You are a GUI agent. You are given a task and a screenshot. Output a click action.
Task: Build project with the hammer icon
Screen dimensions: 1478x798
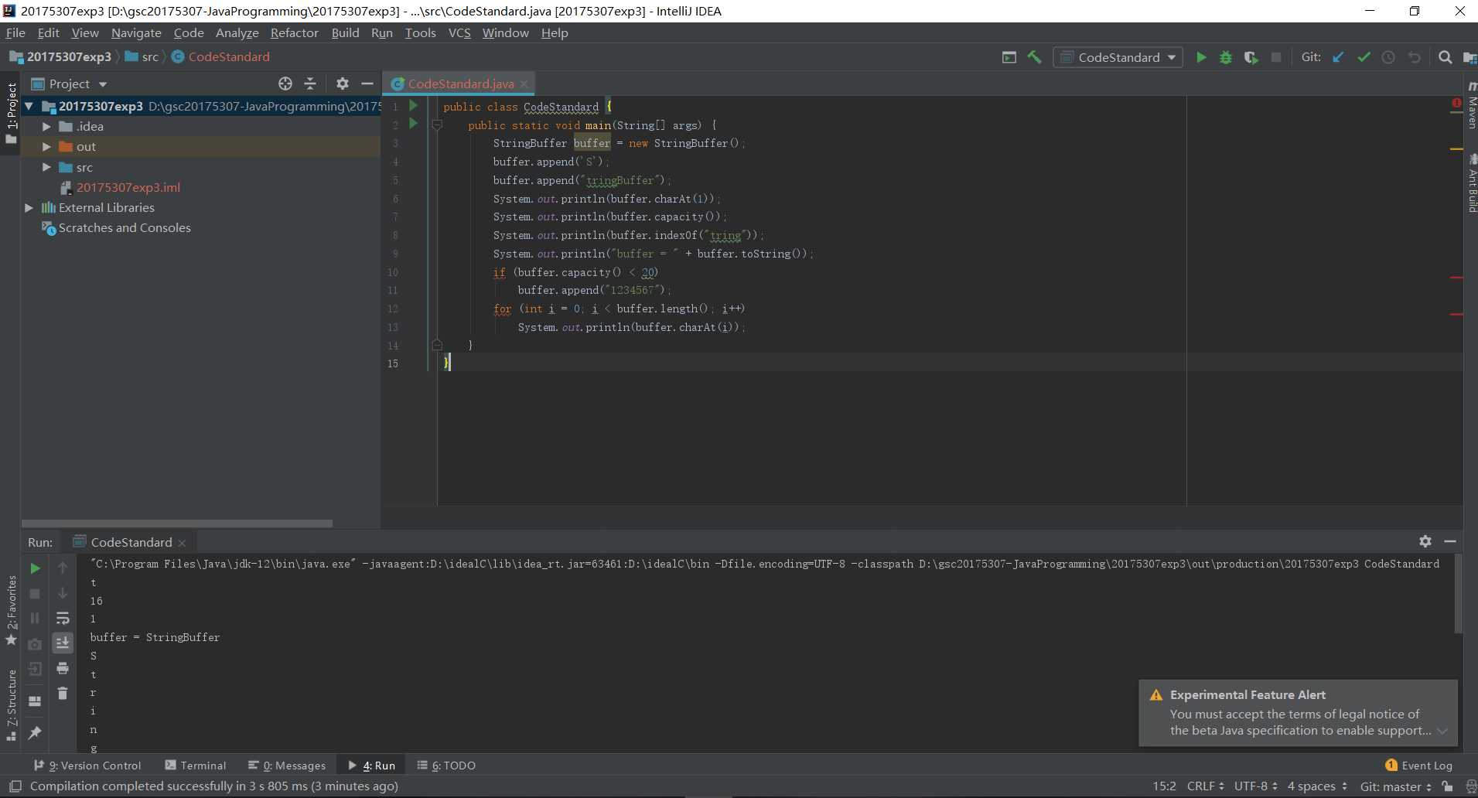(1034, 57)
